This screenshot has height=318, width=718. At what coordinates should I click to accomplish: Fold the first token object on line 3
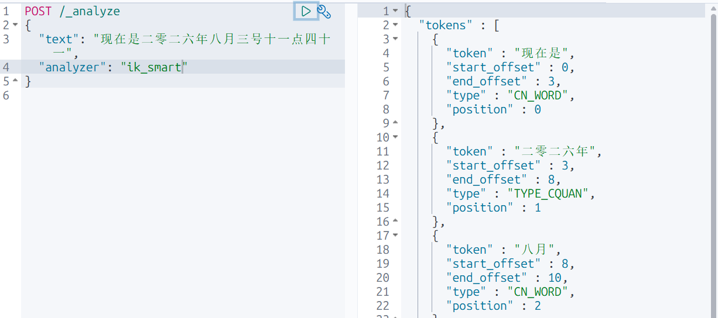[x=395, y=39]
